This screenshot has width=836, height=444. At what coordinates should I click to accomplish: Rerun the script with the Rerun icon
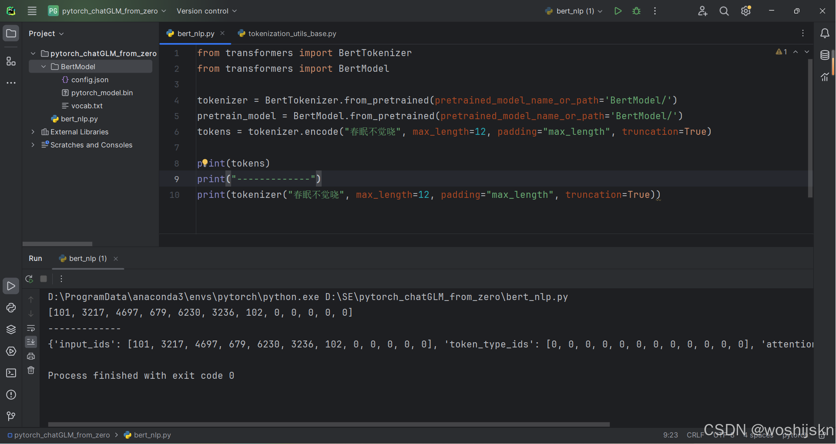[x=29, y=279]
